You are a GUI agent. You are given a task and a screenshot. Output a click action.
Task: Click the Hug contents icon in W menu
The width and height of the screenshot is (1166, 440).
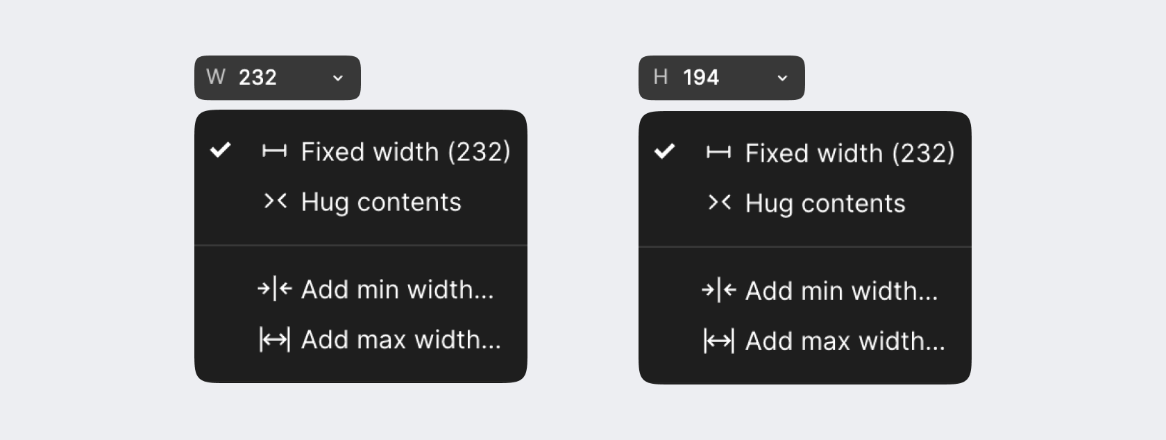[275, 201]
